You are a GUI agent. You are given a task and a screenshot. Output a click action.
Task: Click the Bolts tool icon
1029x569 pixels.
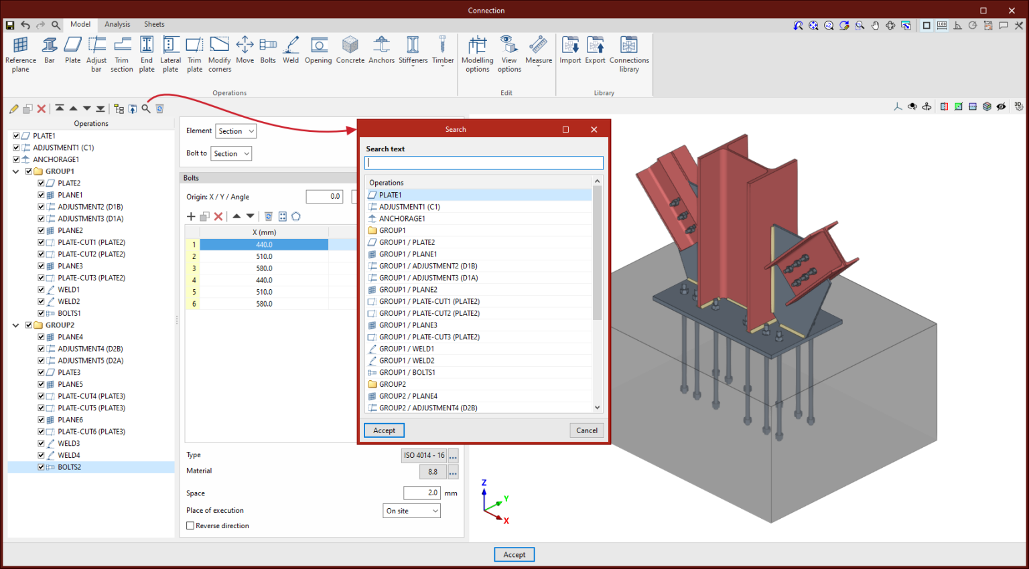click(268, 50)
